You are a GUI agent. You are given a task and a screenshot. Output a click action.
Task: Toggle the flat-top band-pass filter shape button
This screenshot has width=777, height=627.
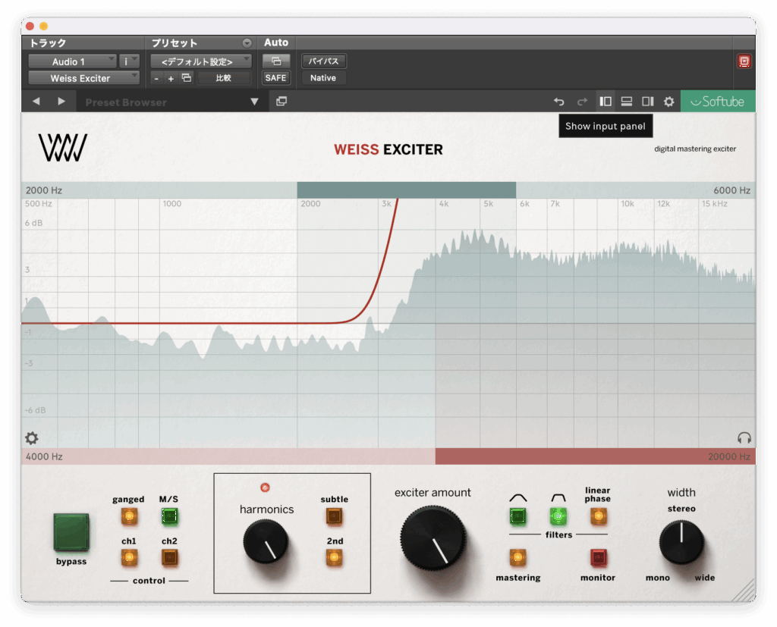(x=558, y=516)
